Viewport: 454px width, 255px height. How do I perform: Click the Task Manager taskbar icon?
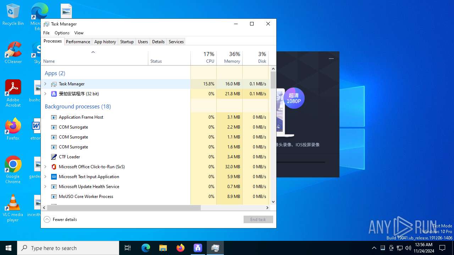click(x=215, y=248)
